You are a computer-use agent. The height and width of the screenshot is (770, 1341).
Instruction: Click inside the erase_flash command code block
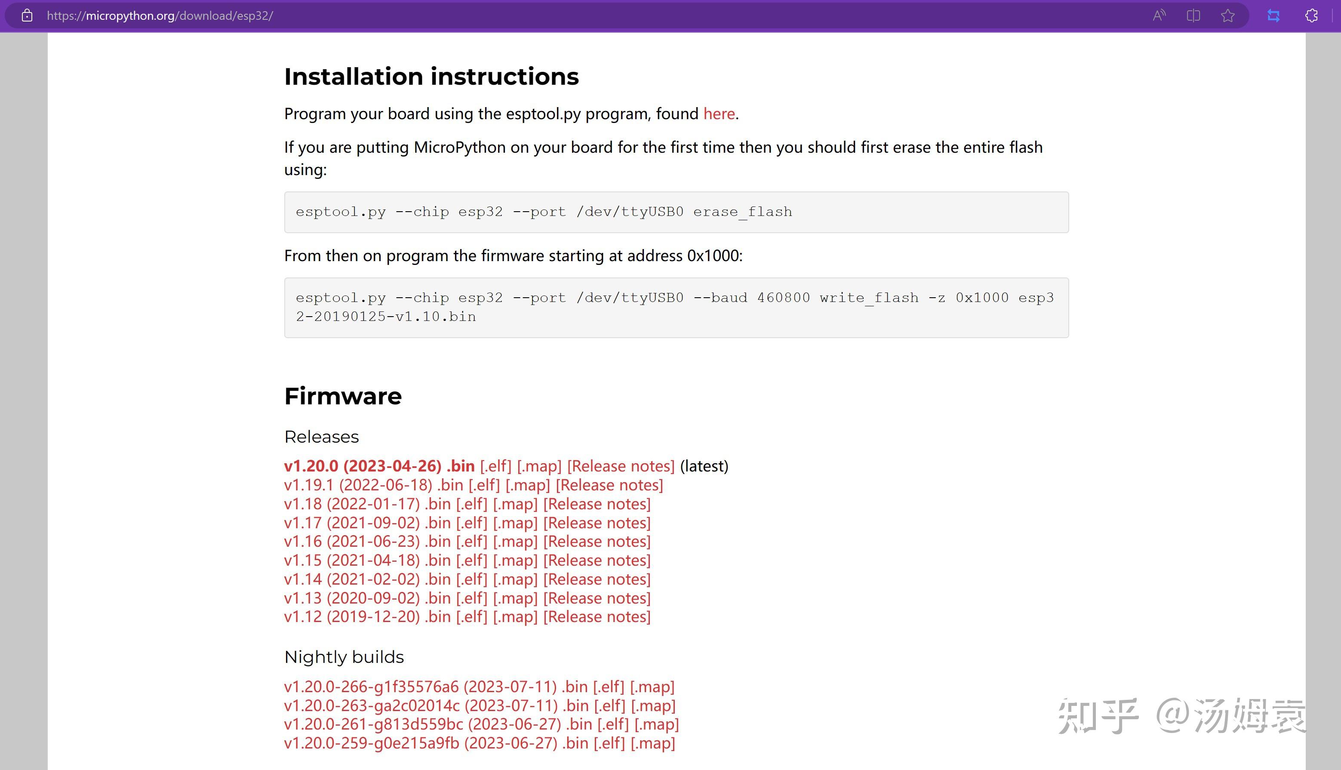pyautogui.click(x=676, y=212)
